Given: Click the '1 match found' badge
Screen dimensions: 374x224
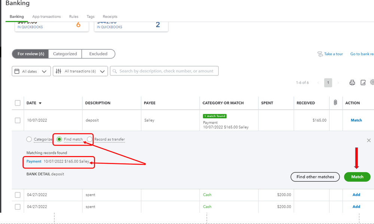Looking at the screenshot, I should (215, 116).
